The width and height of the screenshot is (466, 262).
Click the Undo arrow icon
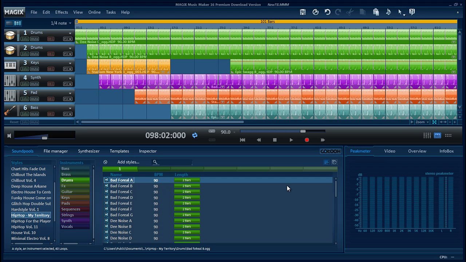327,12
